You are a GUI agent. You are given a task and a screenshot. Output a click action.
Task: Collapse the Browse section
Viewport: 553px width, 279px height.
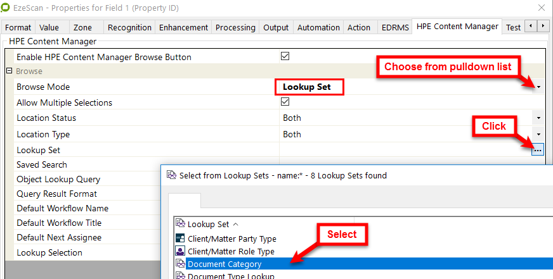[x=9, y=71]
